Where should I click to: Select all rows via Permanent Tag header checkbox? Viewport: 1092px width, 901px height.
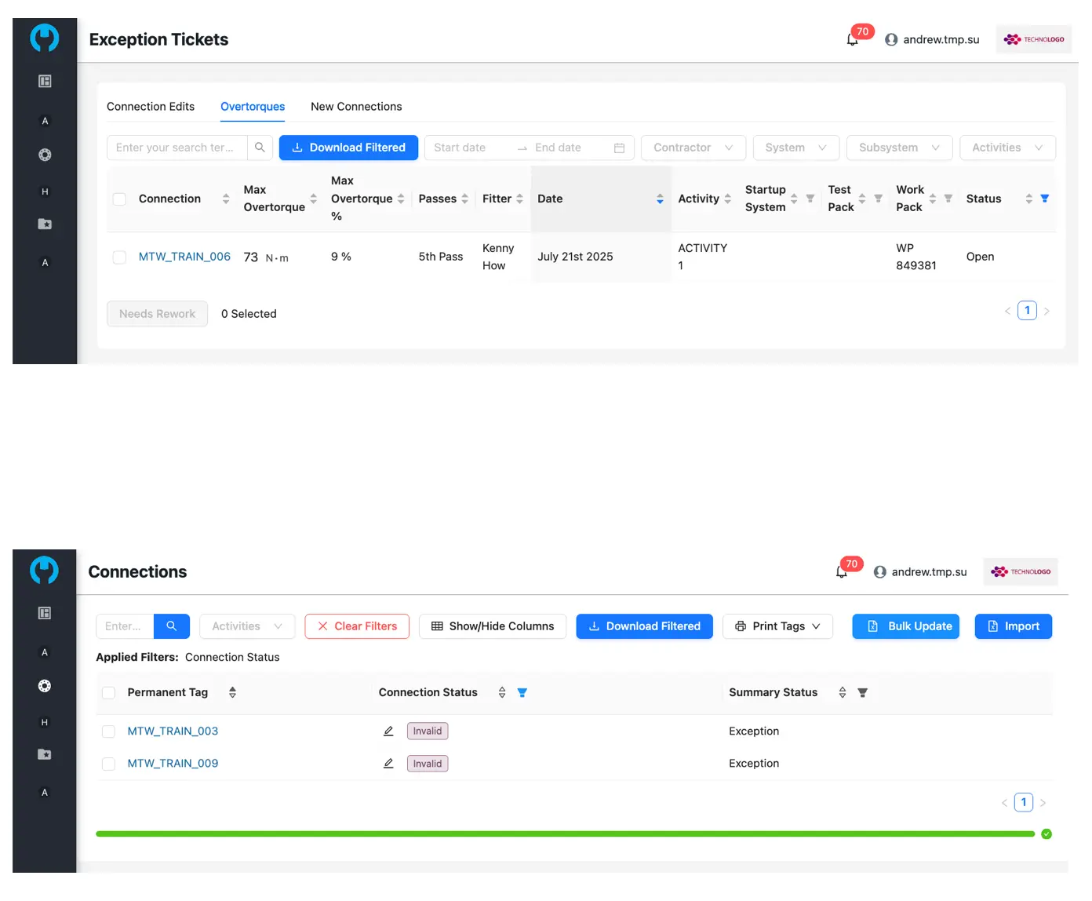(x=109, y=692)
